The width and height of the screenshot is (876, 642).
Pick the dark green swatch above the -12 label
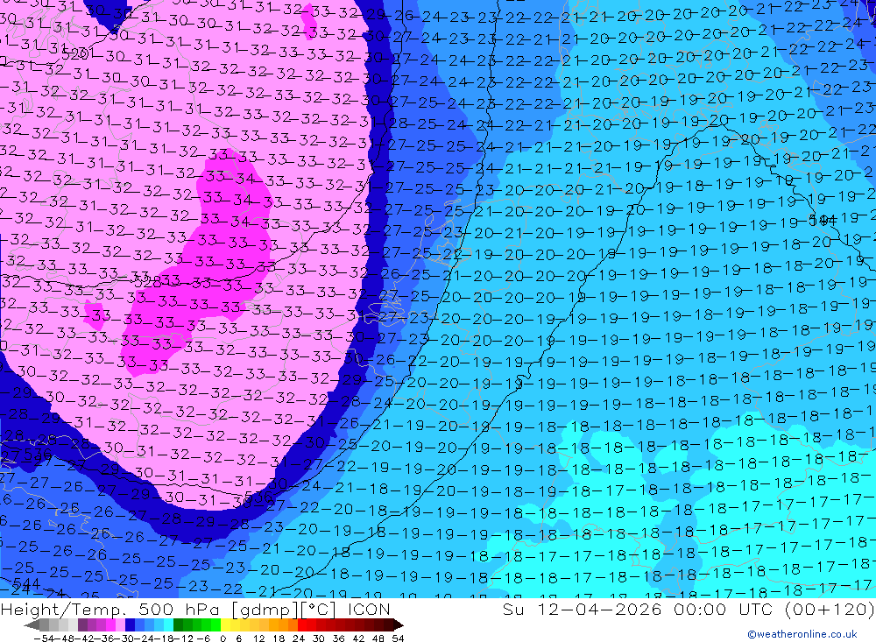178,624
